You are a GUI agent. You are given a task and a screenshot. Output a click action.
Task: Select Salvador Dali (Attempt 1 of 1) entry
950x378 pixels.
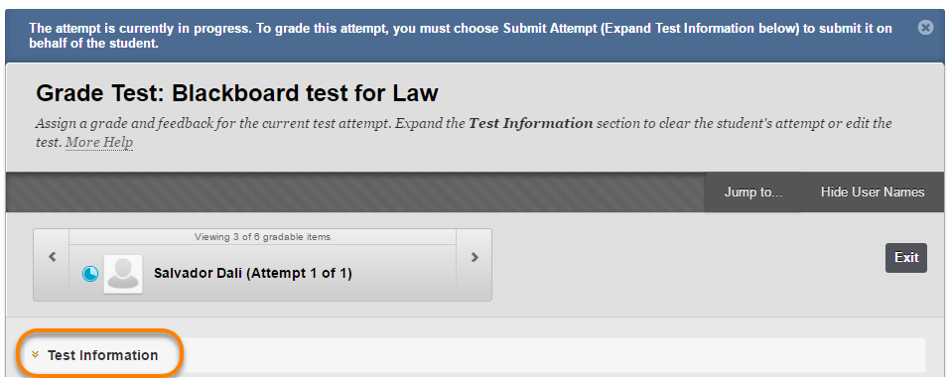click(253, 273)
